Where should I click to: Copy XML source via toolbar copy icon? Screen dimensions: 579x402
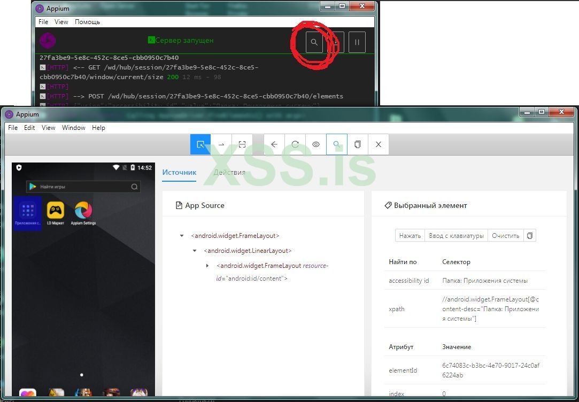pos(358,144)
